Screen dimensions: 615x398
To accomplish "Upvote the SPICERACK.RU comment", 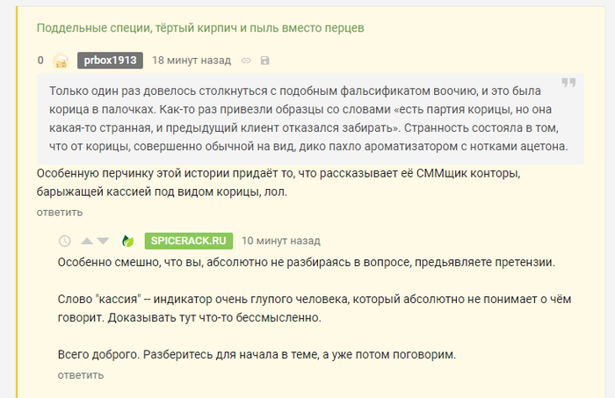I will click(86, 241).
